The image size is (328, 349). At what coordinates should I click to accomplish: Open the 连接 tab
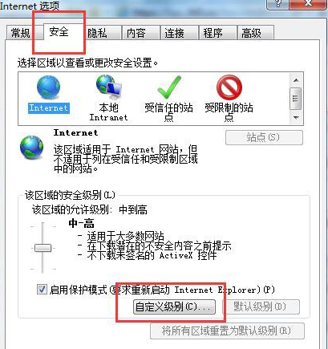(x=174, y=33)
